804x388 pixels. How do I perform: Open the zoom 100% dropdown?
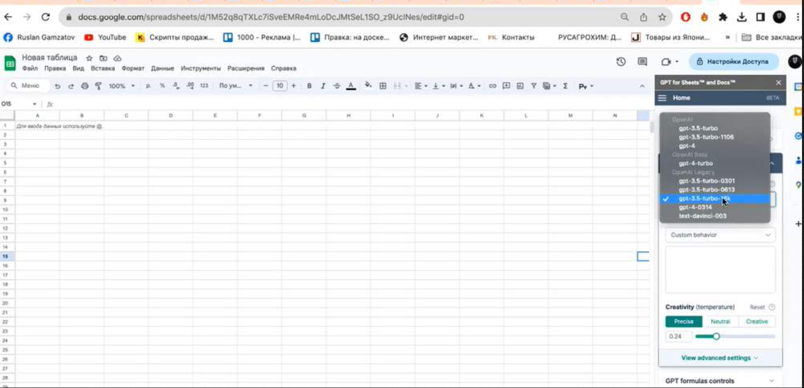(x=122, y=86)
